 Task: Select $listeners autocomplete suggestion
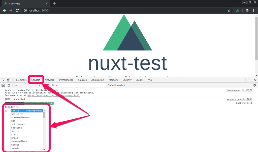coord(27,124)
